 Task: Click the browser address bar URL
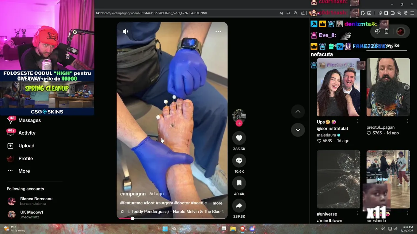(151, 13)
